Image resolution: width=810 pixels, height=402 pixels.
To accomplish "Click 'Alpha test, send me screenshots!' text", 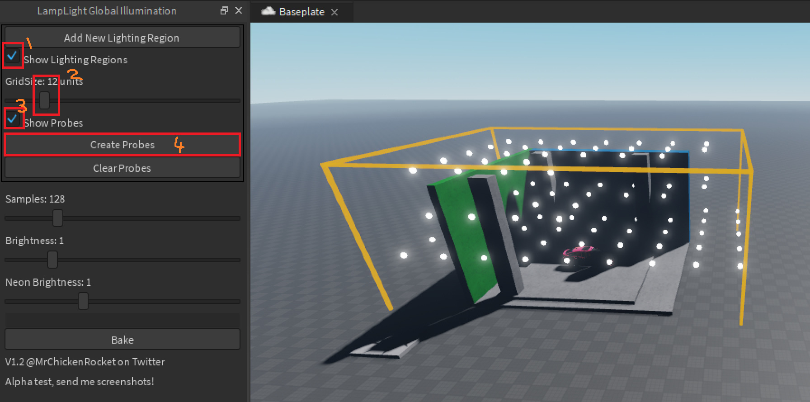I will coord(80,382).
